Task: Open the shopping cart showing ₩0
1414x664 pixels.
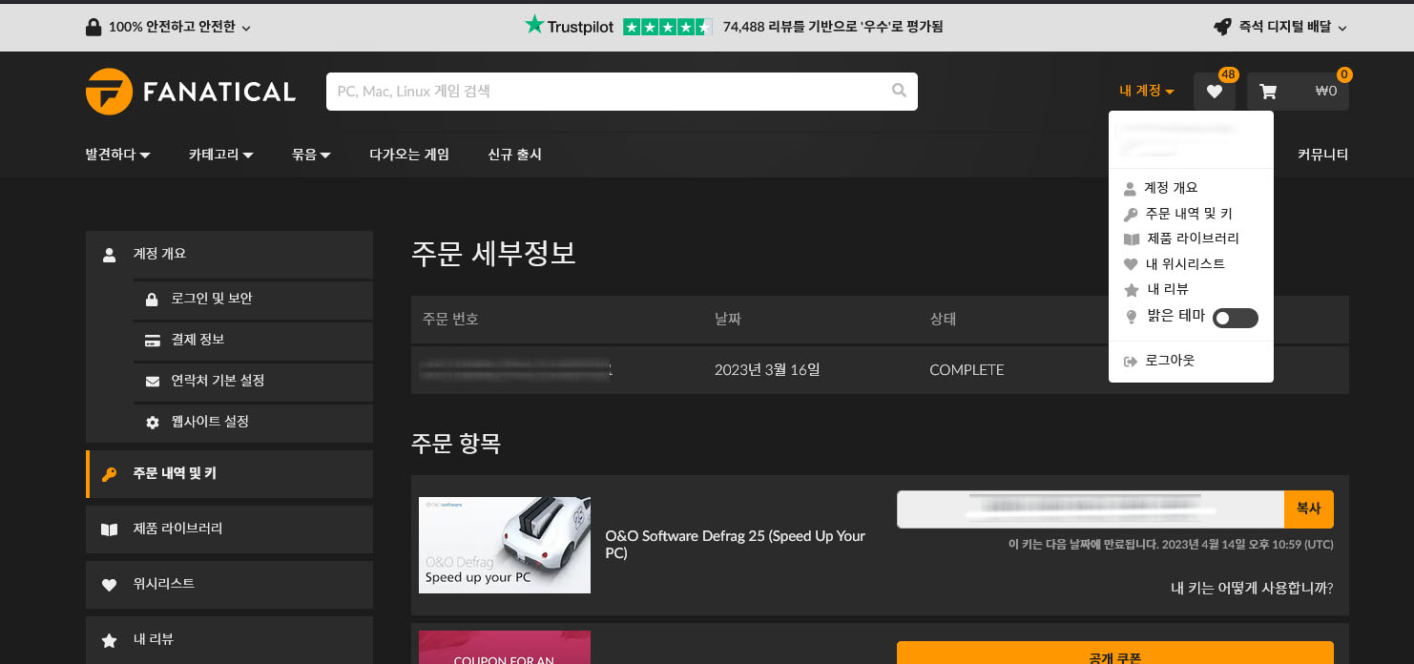Action: click(1298, 92)
